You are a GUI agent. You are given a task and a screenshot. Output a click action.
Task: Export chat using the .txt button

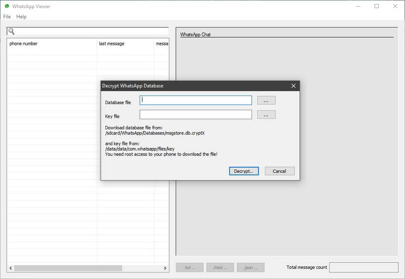pyautogui.click(x=189, y=267)
